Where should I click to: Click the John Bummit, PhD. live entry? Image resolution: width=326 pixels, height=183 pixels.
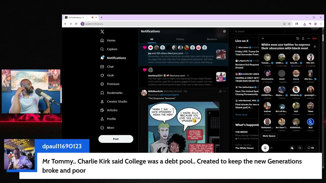pyautogui.click(x=247, y=104)
